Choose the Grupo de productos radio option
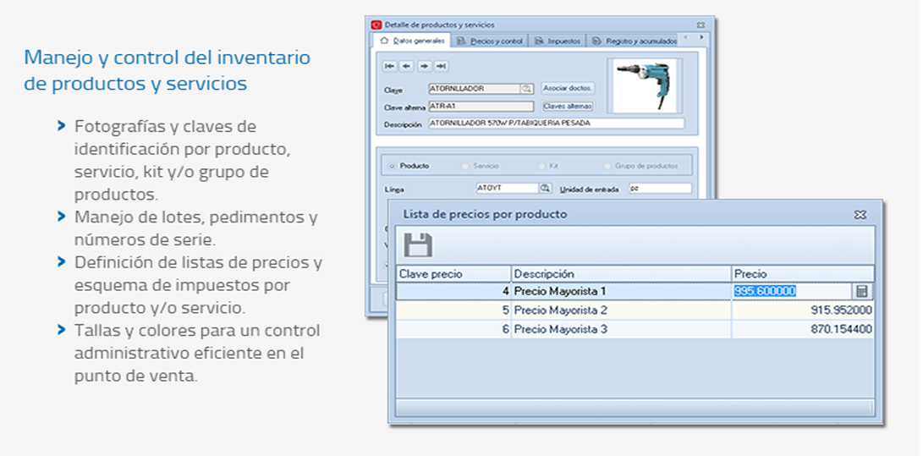 (608, 167)
